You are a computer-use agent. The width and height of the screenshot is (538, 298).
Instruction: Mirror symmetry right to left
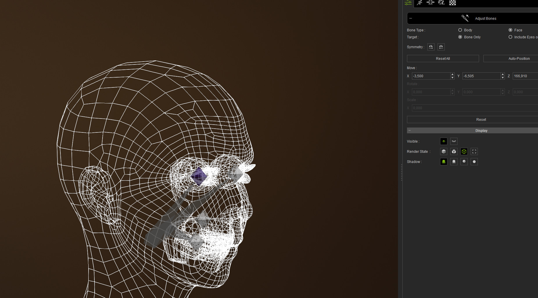441,47
